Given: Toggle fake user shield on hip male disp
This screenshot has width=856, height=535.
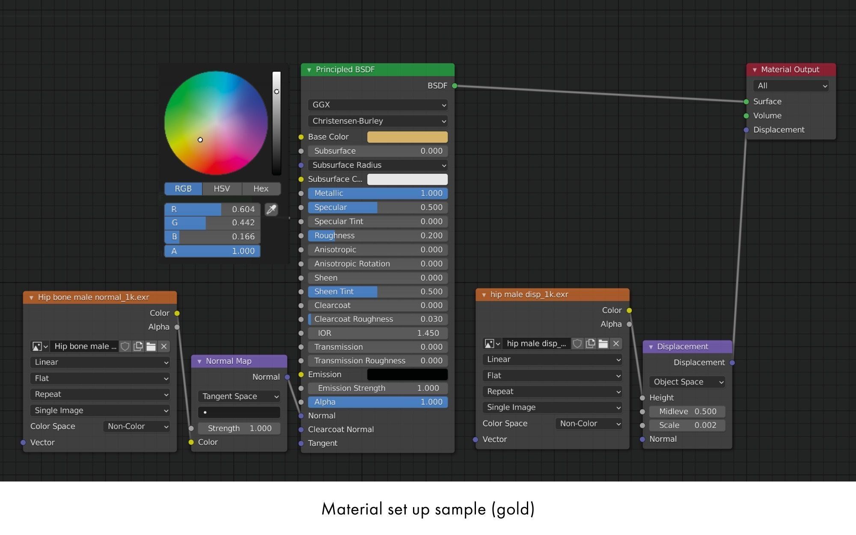Looking at the screenshot, I should [577, 343].
